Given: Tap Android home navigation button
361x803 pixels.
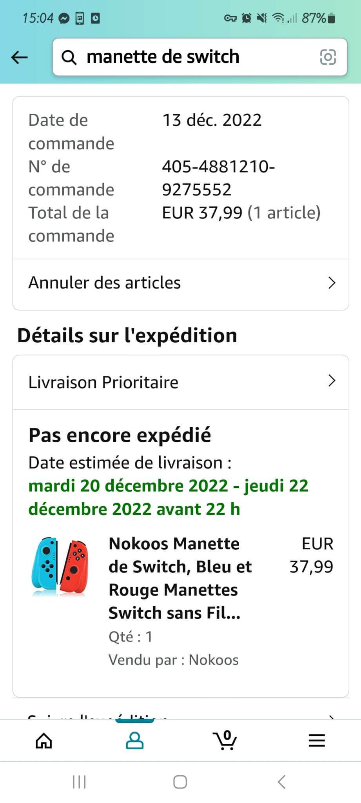Looking at the screenshot, I should (x=180, y=782).
